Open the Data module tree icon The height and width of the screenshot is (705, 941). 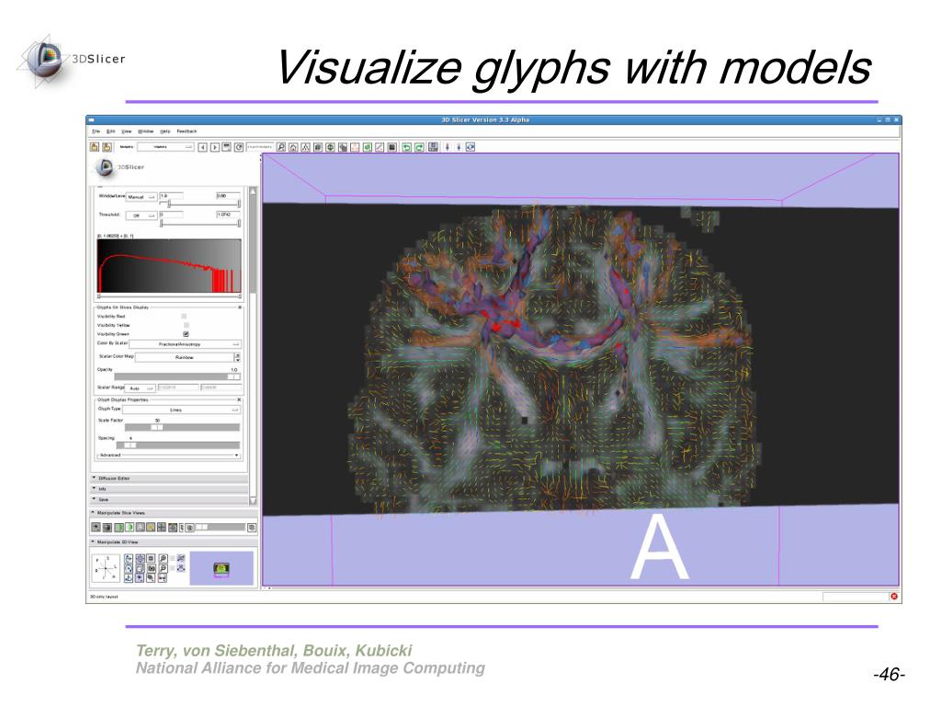coord(305,147)
